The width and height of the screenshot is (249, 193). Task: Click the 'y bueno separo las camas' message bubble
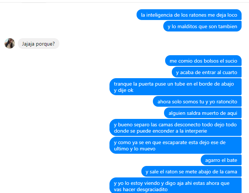click(176, 127)
